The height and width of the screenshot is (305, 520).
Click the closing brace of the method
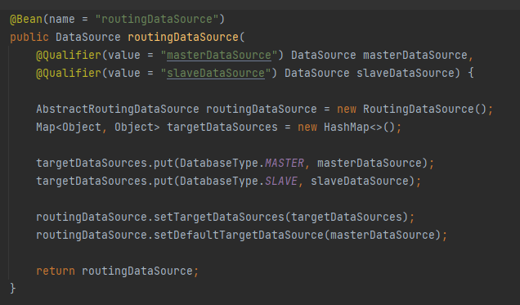tap(12, 288)
